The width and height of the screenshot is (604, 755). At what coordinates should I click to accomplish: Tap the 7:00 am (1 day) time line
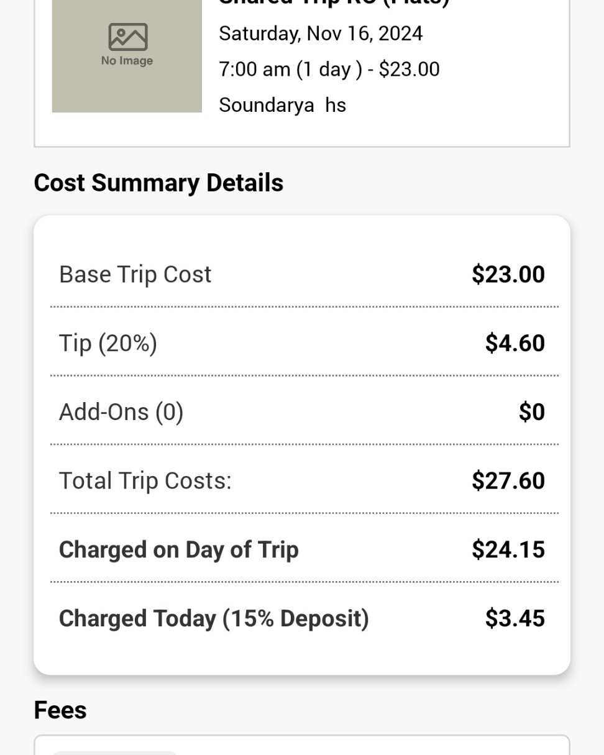(329, 69)
